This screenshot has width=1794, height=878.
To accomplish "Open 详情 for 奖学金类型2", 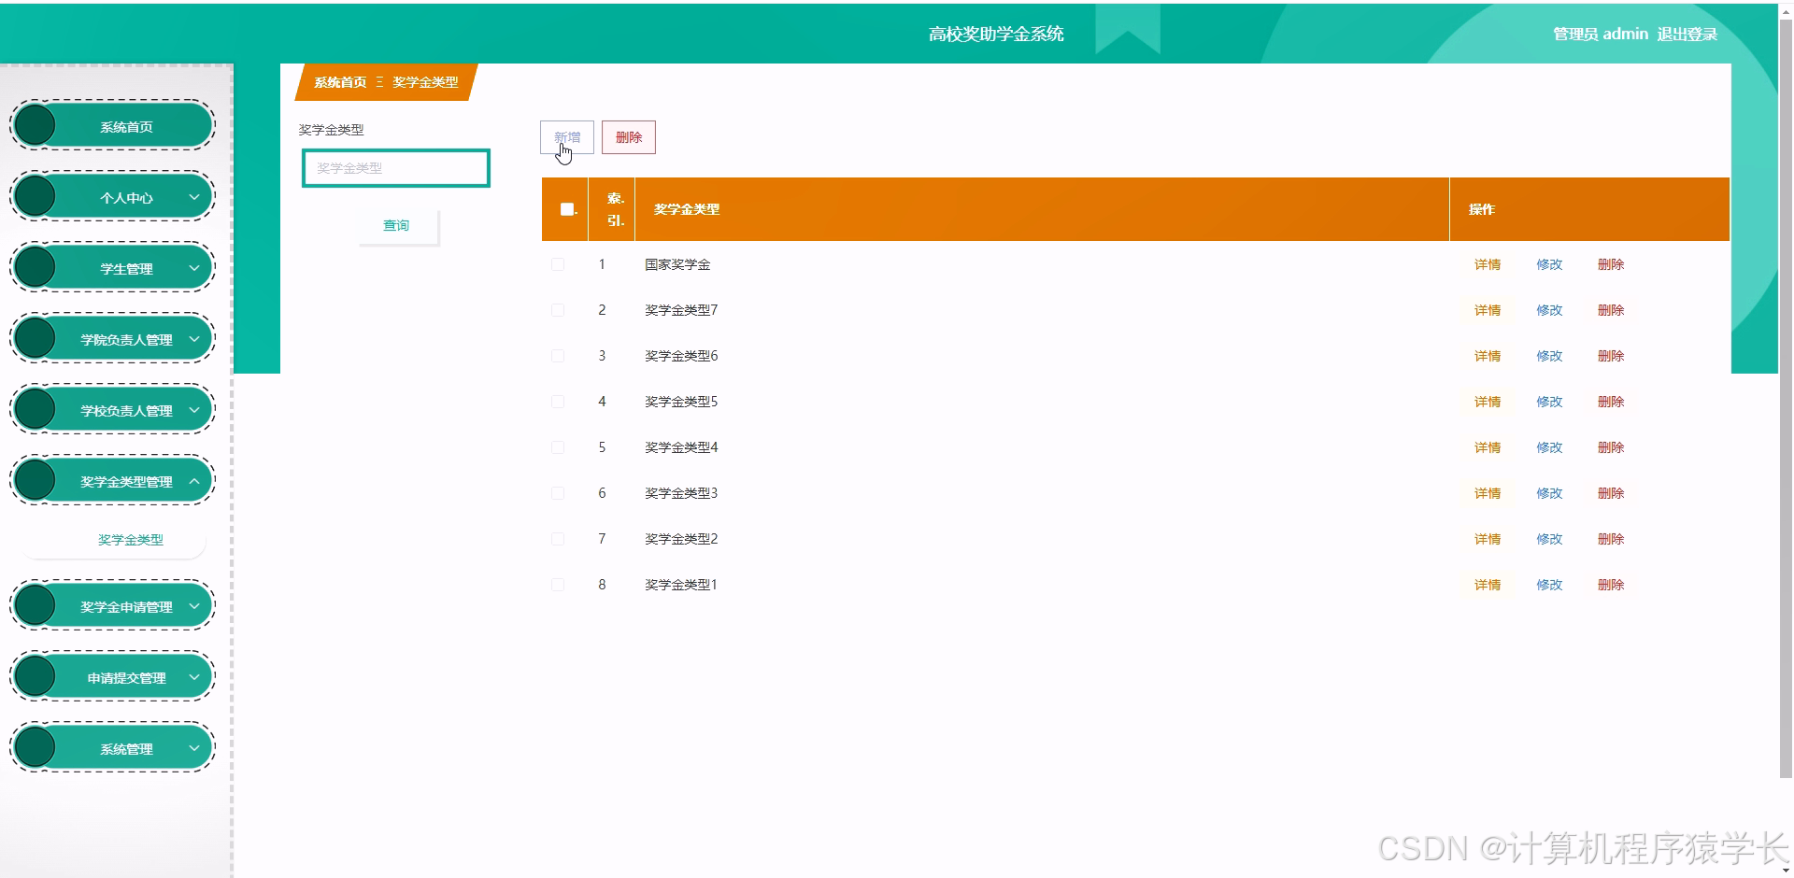I will 1488,539.
